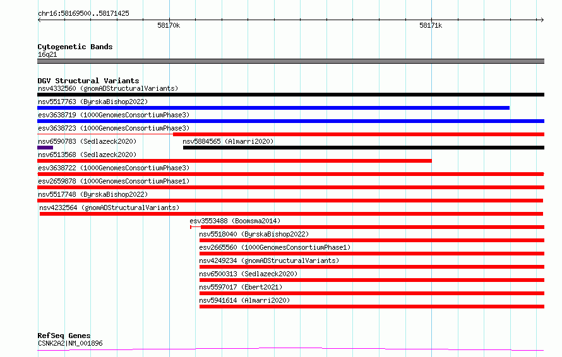Viewport: 562px width, 357px height.
Task: Click the gray 16q21 cytogenetic band bar
Action: point(290,61)
